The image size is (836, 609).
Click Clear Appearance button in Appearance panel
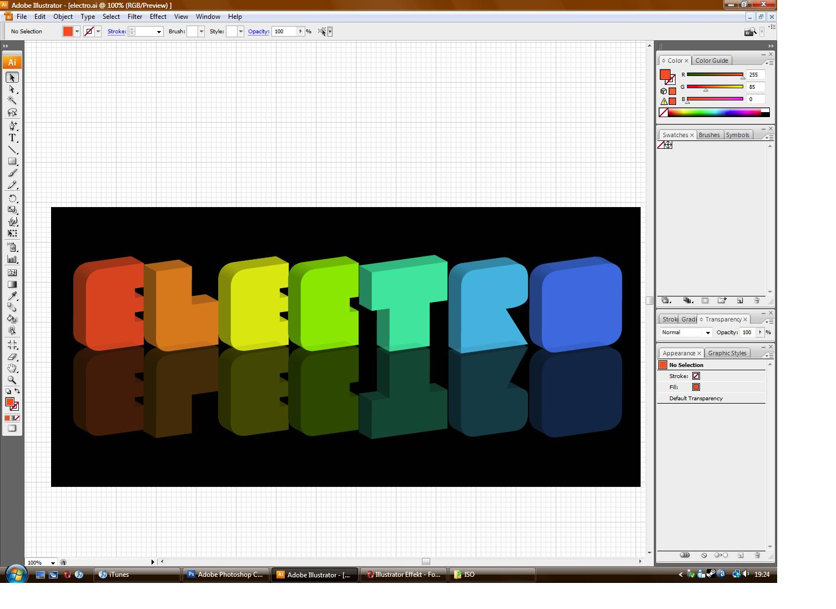[704, 555]
